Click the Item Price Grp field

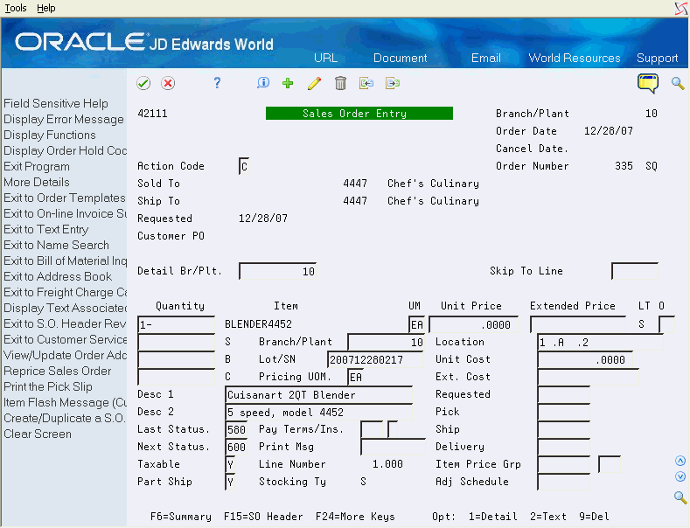tap(564, 464)
